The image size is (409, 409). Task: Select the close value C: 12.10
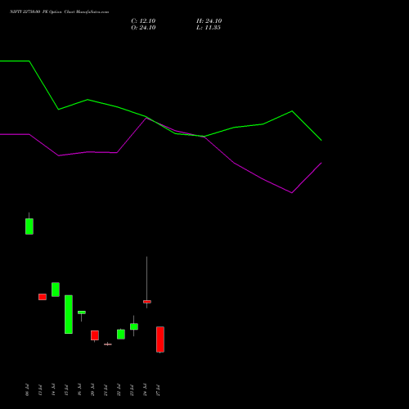[143, 21]
